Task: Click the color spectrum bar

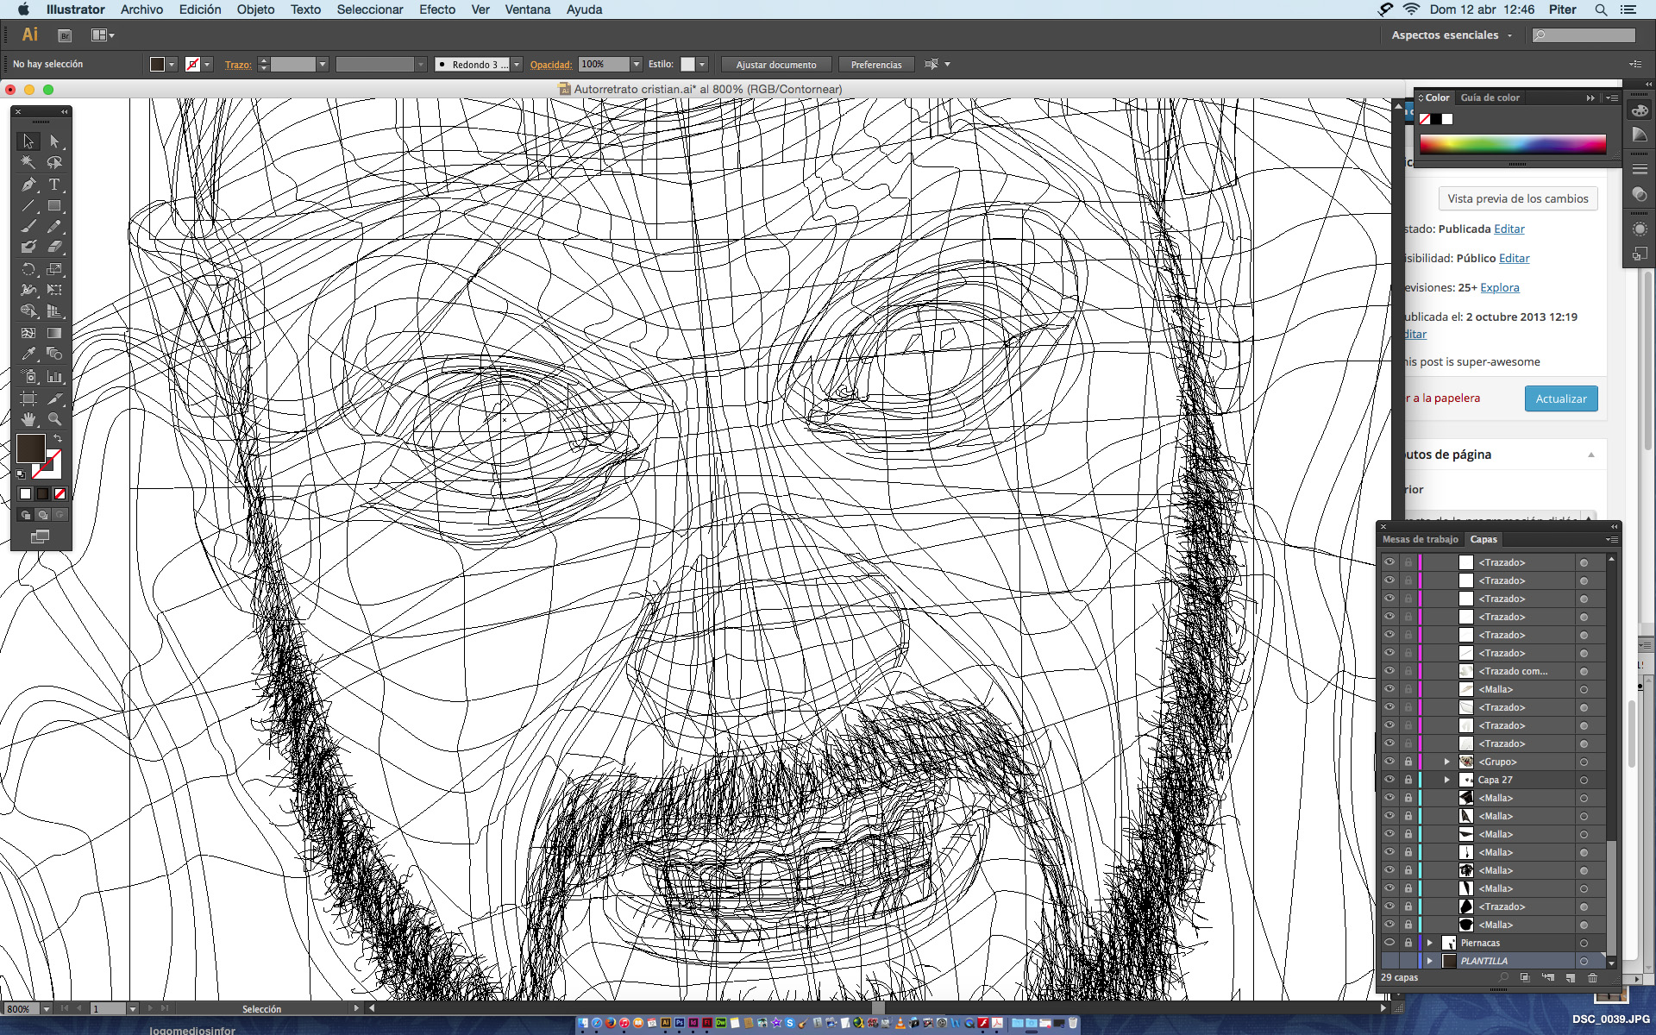Action: pos(1512,144)
